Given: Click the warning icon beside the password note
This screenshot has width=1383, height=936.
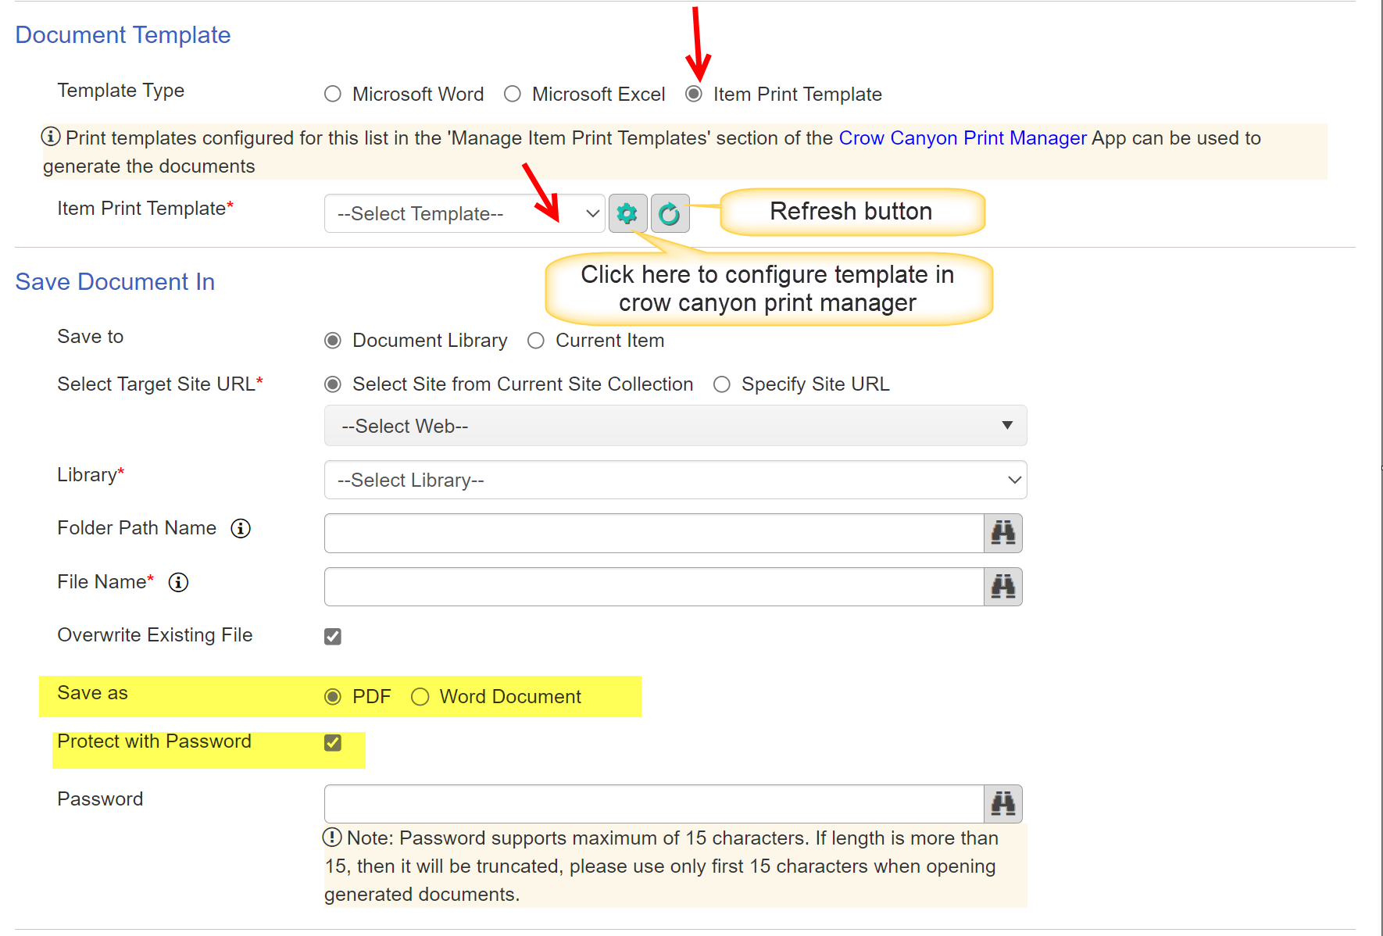Looking at the screenshot, I should pyautogui.click(x=332, y=838).
